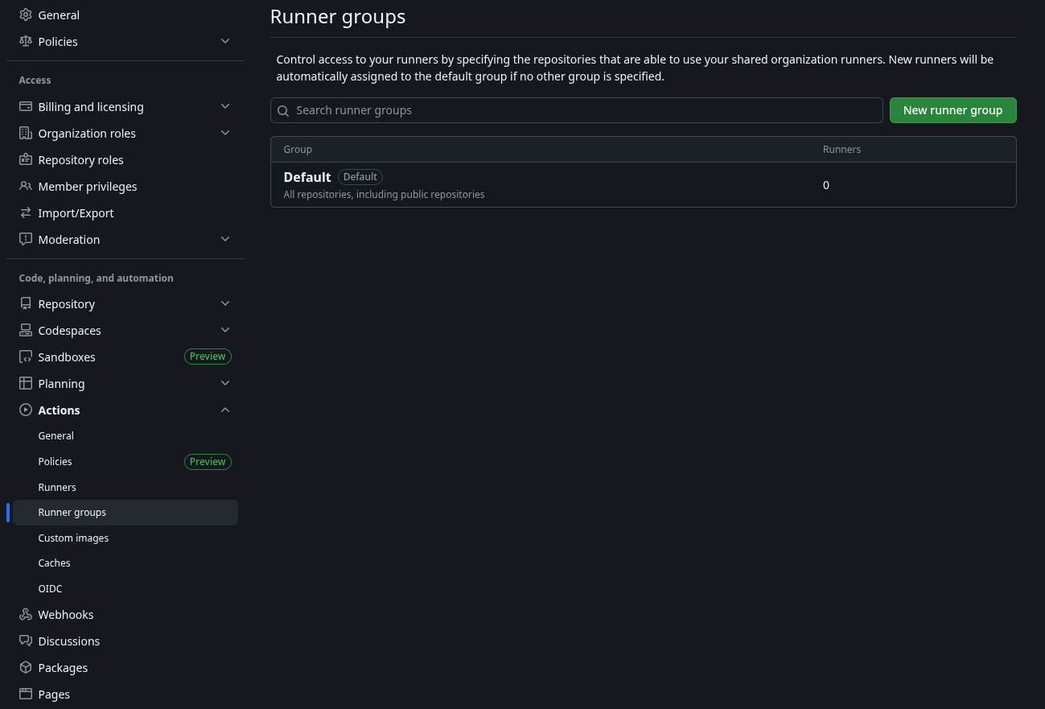1045x709 pixels.
Task: Expand the Organization roles chevron
Action: point(225,133)
